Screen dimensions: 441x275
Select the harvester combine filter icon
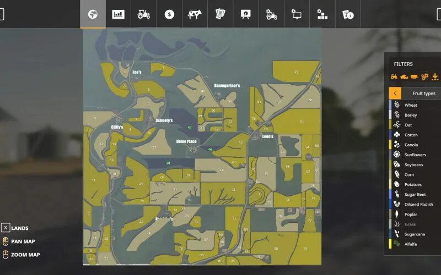click(x=404, y=76)
